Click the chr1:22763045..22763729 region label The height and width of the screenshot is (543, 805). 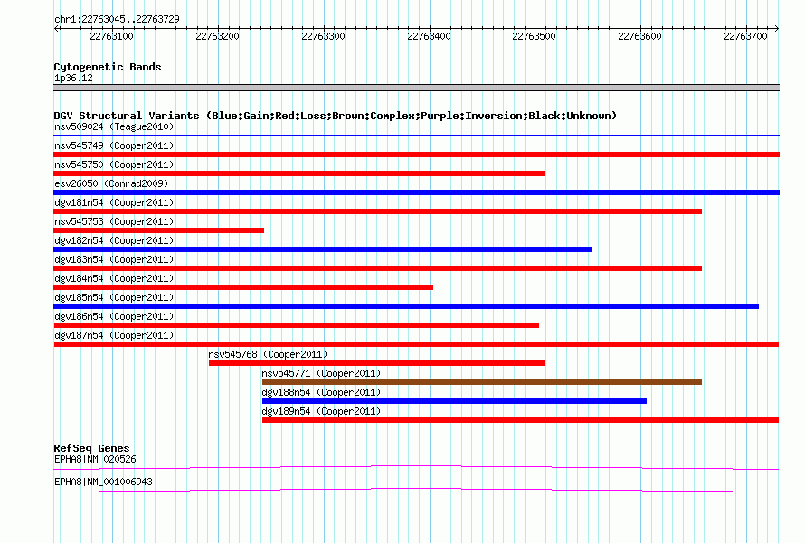117,20
